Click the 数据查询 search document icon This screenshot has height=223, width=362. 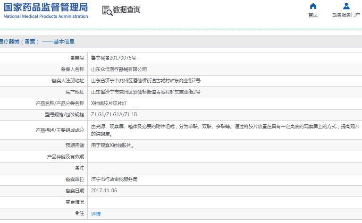[107, 10]
